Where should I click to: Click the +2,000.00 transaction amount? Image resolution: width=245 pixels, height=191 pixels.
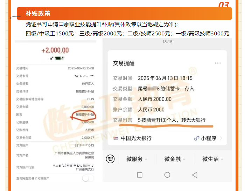coord(55,50)
